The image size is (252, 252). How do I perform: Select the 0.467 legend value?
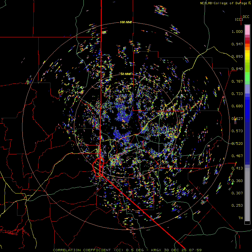coord(237,156)
